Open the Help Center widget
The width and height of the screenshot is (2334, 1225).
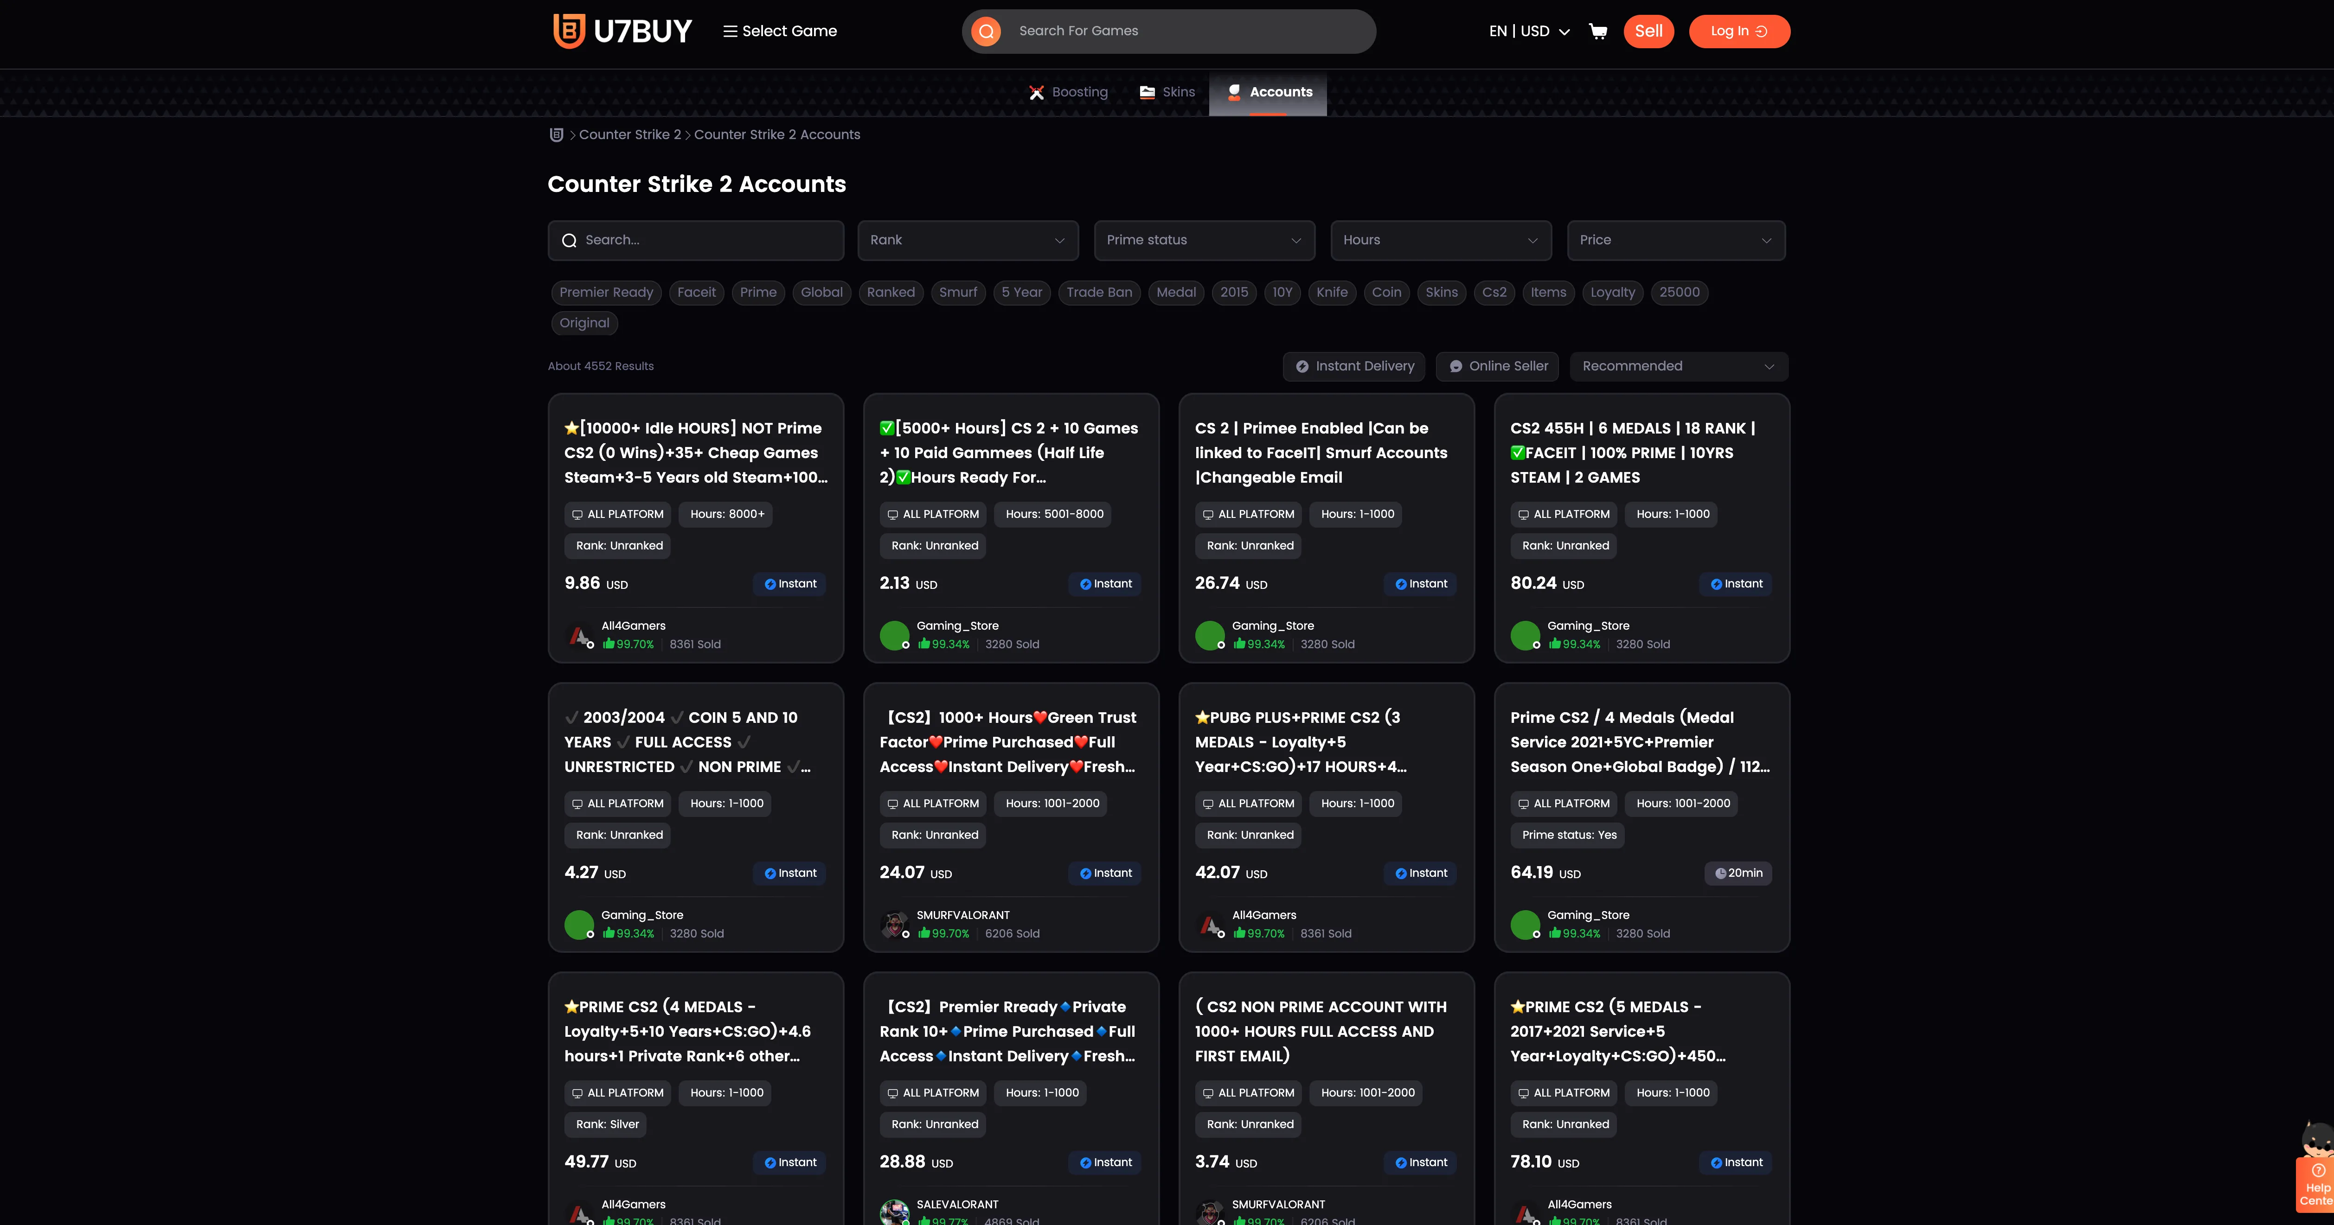point(2316,1185)
